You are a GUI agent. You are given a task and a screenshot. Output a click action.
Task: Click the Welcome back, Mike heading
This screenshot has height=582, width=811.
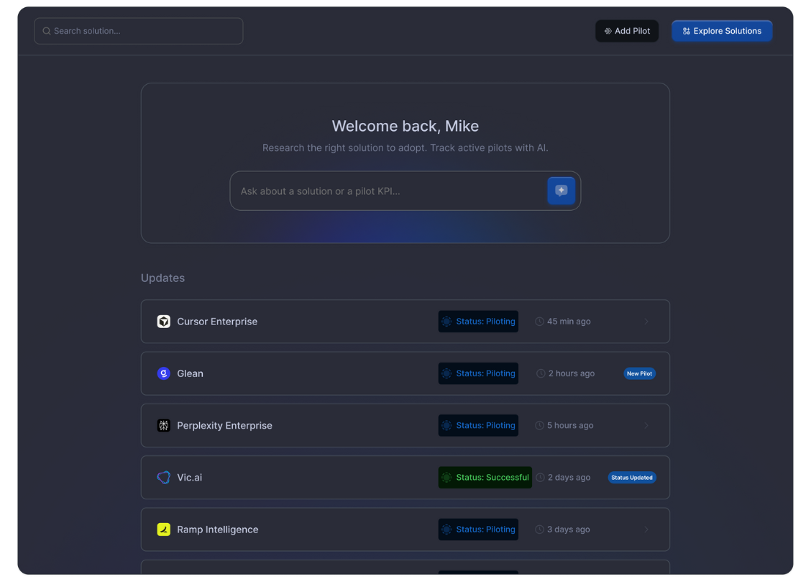coord(405,126)
